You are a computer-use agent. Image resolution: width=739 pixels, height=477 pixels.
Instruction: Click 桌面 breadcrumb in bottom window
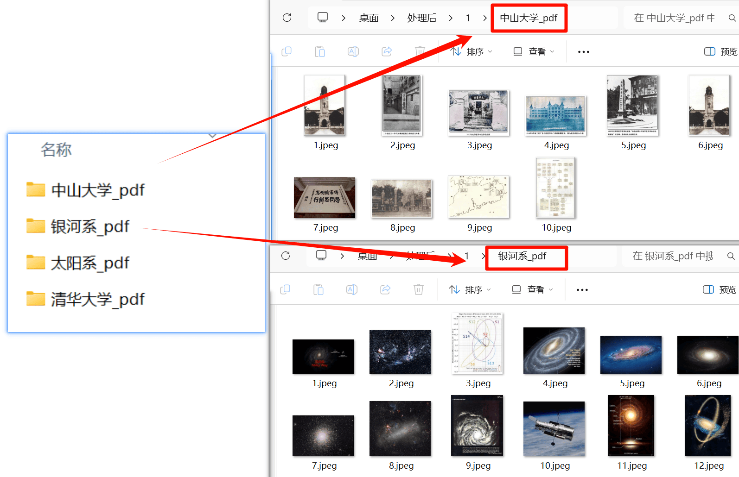point(368,256)
